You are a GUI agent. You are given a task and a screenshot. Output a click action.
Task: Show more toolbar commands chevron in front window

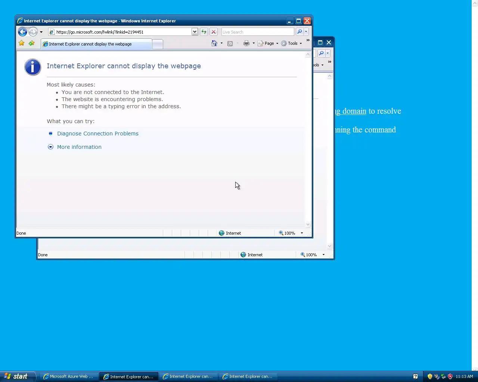[308, 40]
